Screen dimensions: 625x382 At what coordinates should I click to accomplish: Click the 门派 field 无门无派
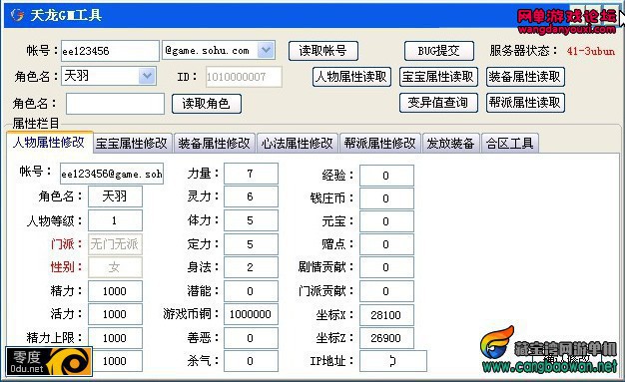pos(115,243)
